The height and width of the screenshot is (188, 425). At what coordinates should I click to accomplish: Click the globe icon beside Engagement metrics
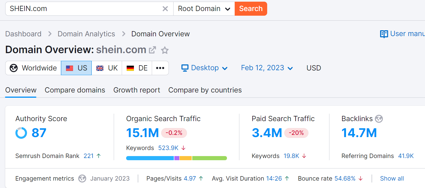click(82, 179)
